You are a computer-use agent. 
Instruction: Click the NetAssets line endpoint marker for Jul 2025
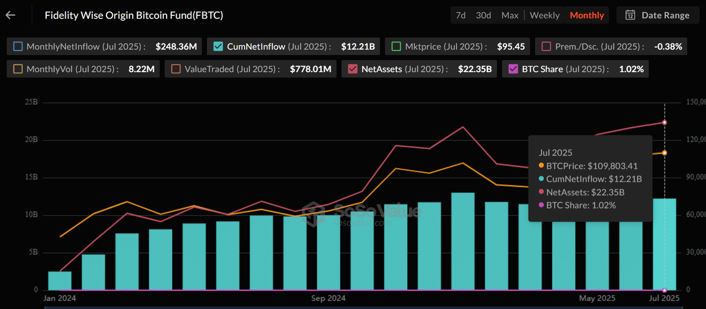click(665, 122)
